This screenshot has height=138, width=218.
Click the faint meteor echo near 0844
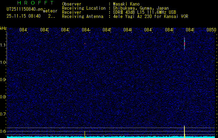coord(85,43)
